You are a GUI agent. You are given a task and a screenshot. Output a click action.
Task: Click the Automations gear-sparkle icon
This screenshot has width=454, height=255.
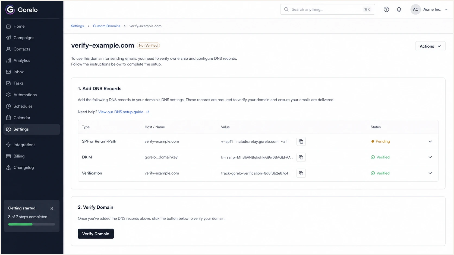(8, 95)
